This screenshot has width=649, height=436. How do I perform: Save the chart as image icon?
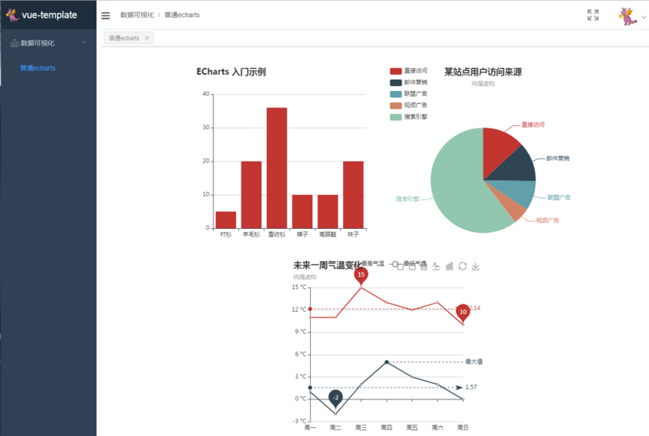click(475, 266)
